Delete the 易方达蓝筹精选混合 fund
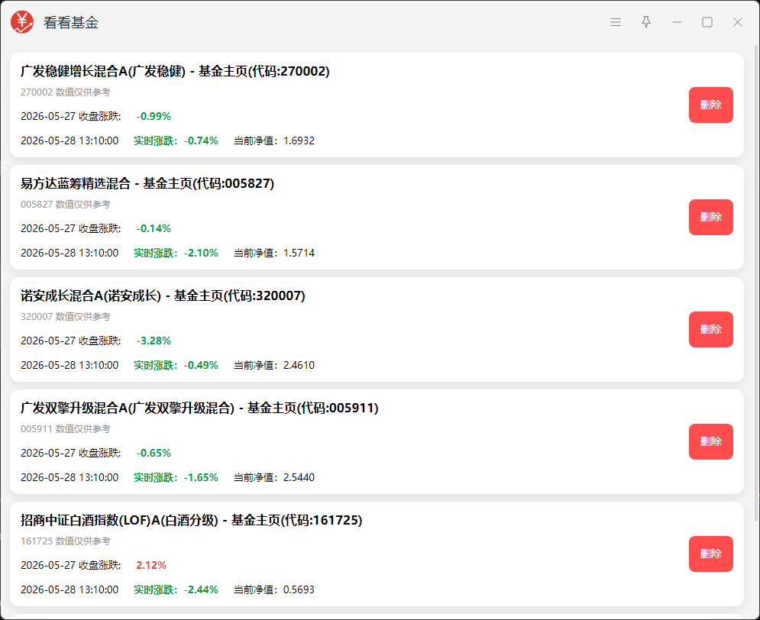The image size is (760, 620). tap(710, 217)
